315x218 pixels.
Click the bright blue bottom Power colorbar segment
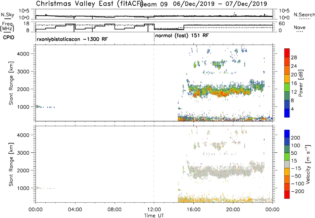click(287, 113)
